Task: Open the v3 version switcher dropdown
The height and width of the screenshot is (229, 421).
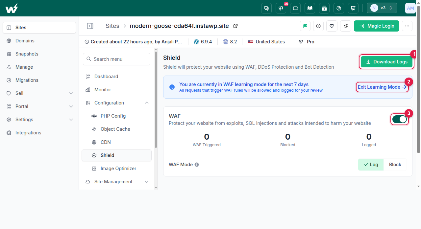Action: coord(382,8)
